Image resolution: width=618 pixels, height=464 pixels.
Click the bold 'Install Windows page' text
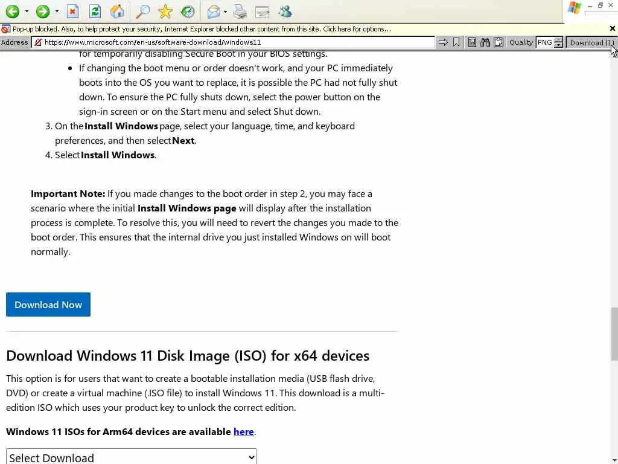[x=187, y=208]
